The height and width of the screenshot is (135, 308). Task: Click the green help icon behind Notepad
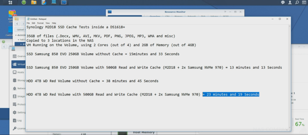coord(4,42)
